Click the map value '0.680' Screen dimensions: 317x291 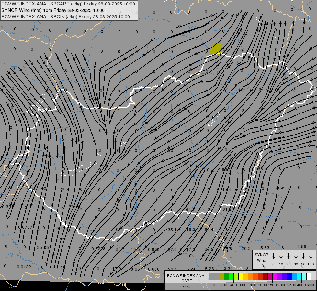154,269
